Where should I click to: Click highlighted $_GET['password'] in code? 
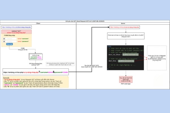(129, 61)
